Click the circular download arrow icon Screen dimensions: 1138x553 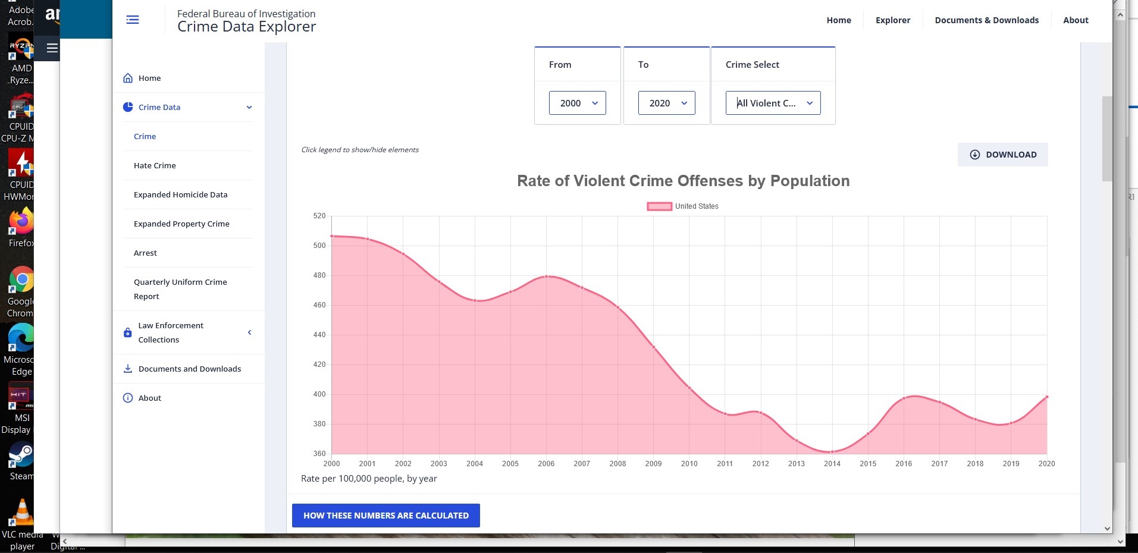[974, 155]
